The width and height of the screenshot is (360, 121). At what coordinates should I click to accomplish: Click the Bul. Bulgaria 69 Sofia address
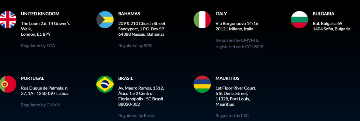tap(332, 26)
